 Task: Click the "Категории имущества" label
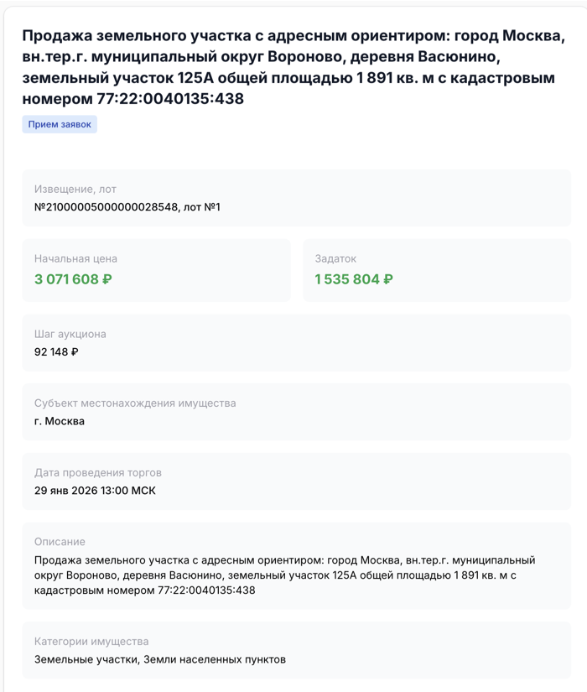[91, 642]
